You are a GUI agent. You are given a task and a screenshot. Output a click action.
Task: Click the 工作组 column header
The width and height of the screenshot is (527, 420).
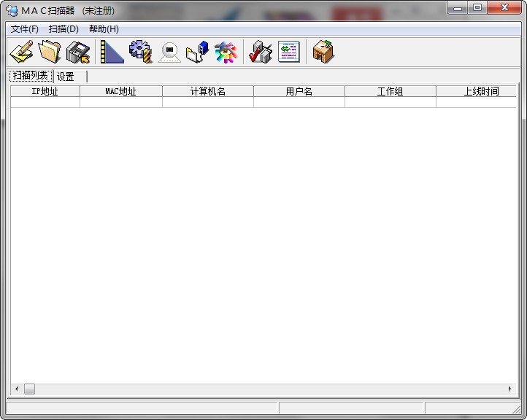(x=391, y=91)
